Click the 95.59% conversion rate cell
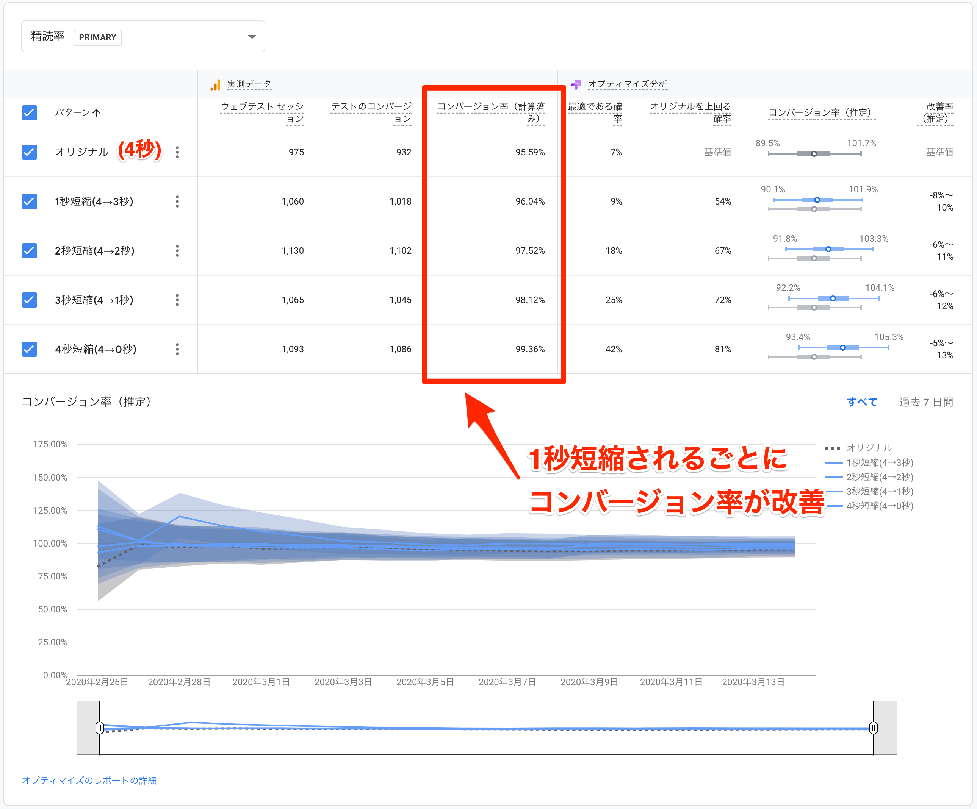 point(530,152)
